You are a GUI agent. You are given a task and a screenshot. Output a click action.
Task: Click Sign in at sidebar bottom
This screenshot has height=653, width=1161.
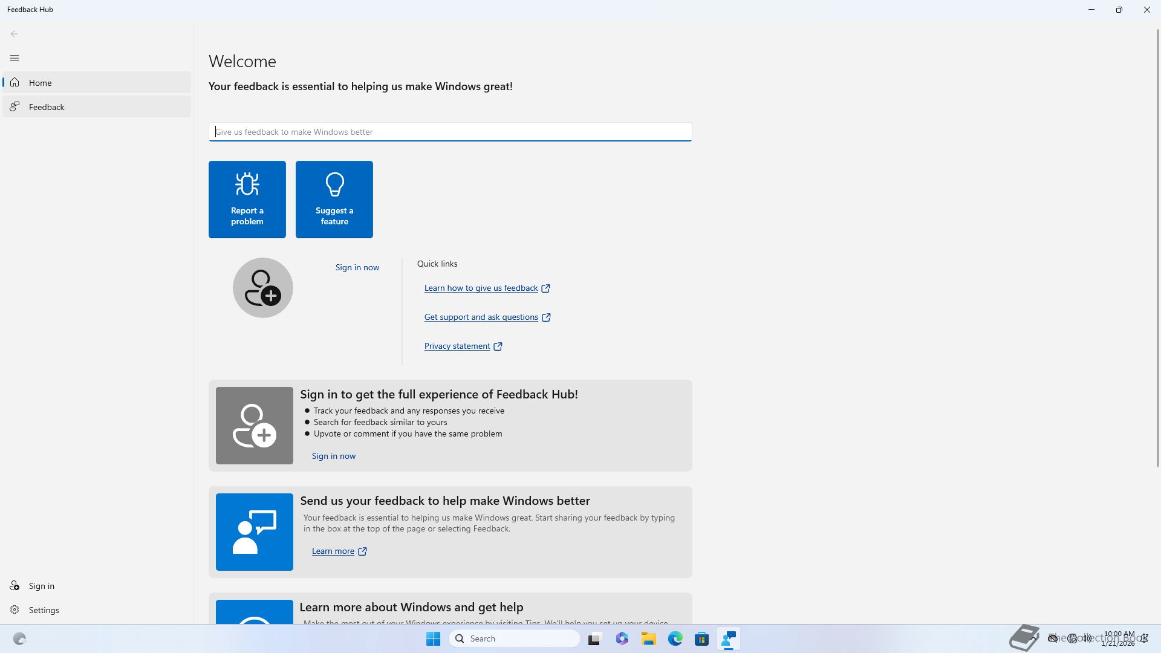tap(41, 586)
